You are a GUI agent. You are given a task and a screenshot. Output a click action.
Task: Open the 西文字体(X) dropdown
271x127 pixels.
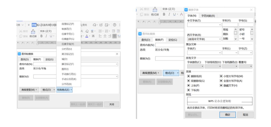tap(204, 39)
